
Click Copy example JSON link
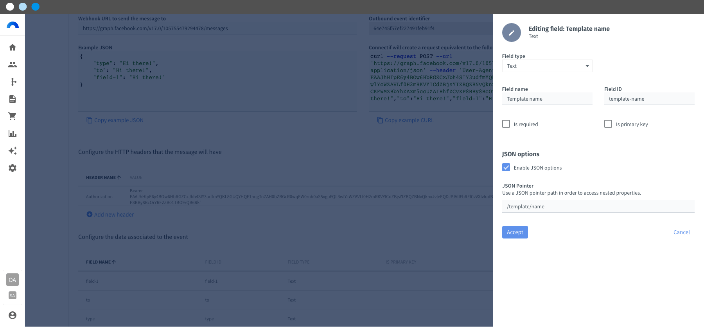coord(119,120)
